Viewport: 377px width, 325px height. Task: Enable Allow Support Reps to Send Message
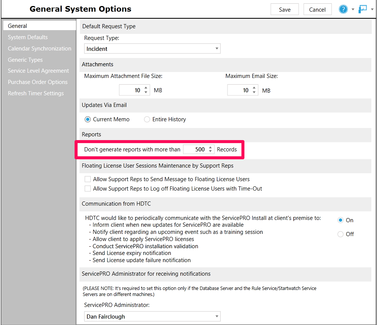pyautogui.click(x=88, y=179)
